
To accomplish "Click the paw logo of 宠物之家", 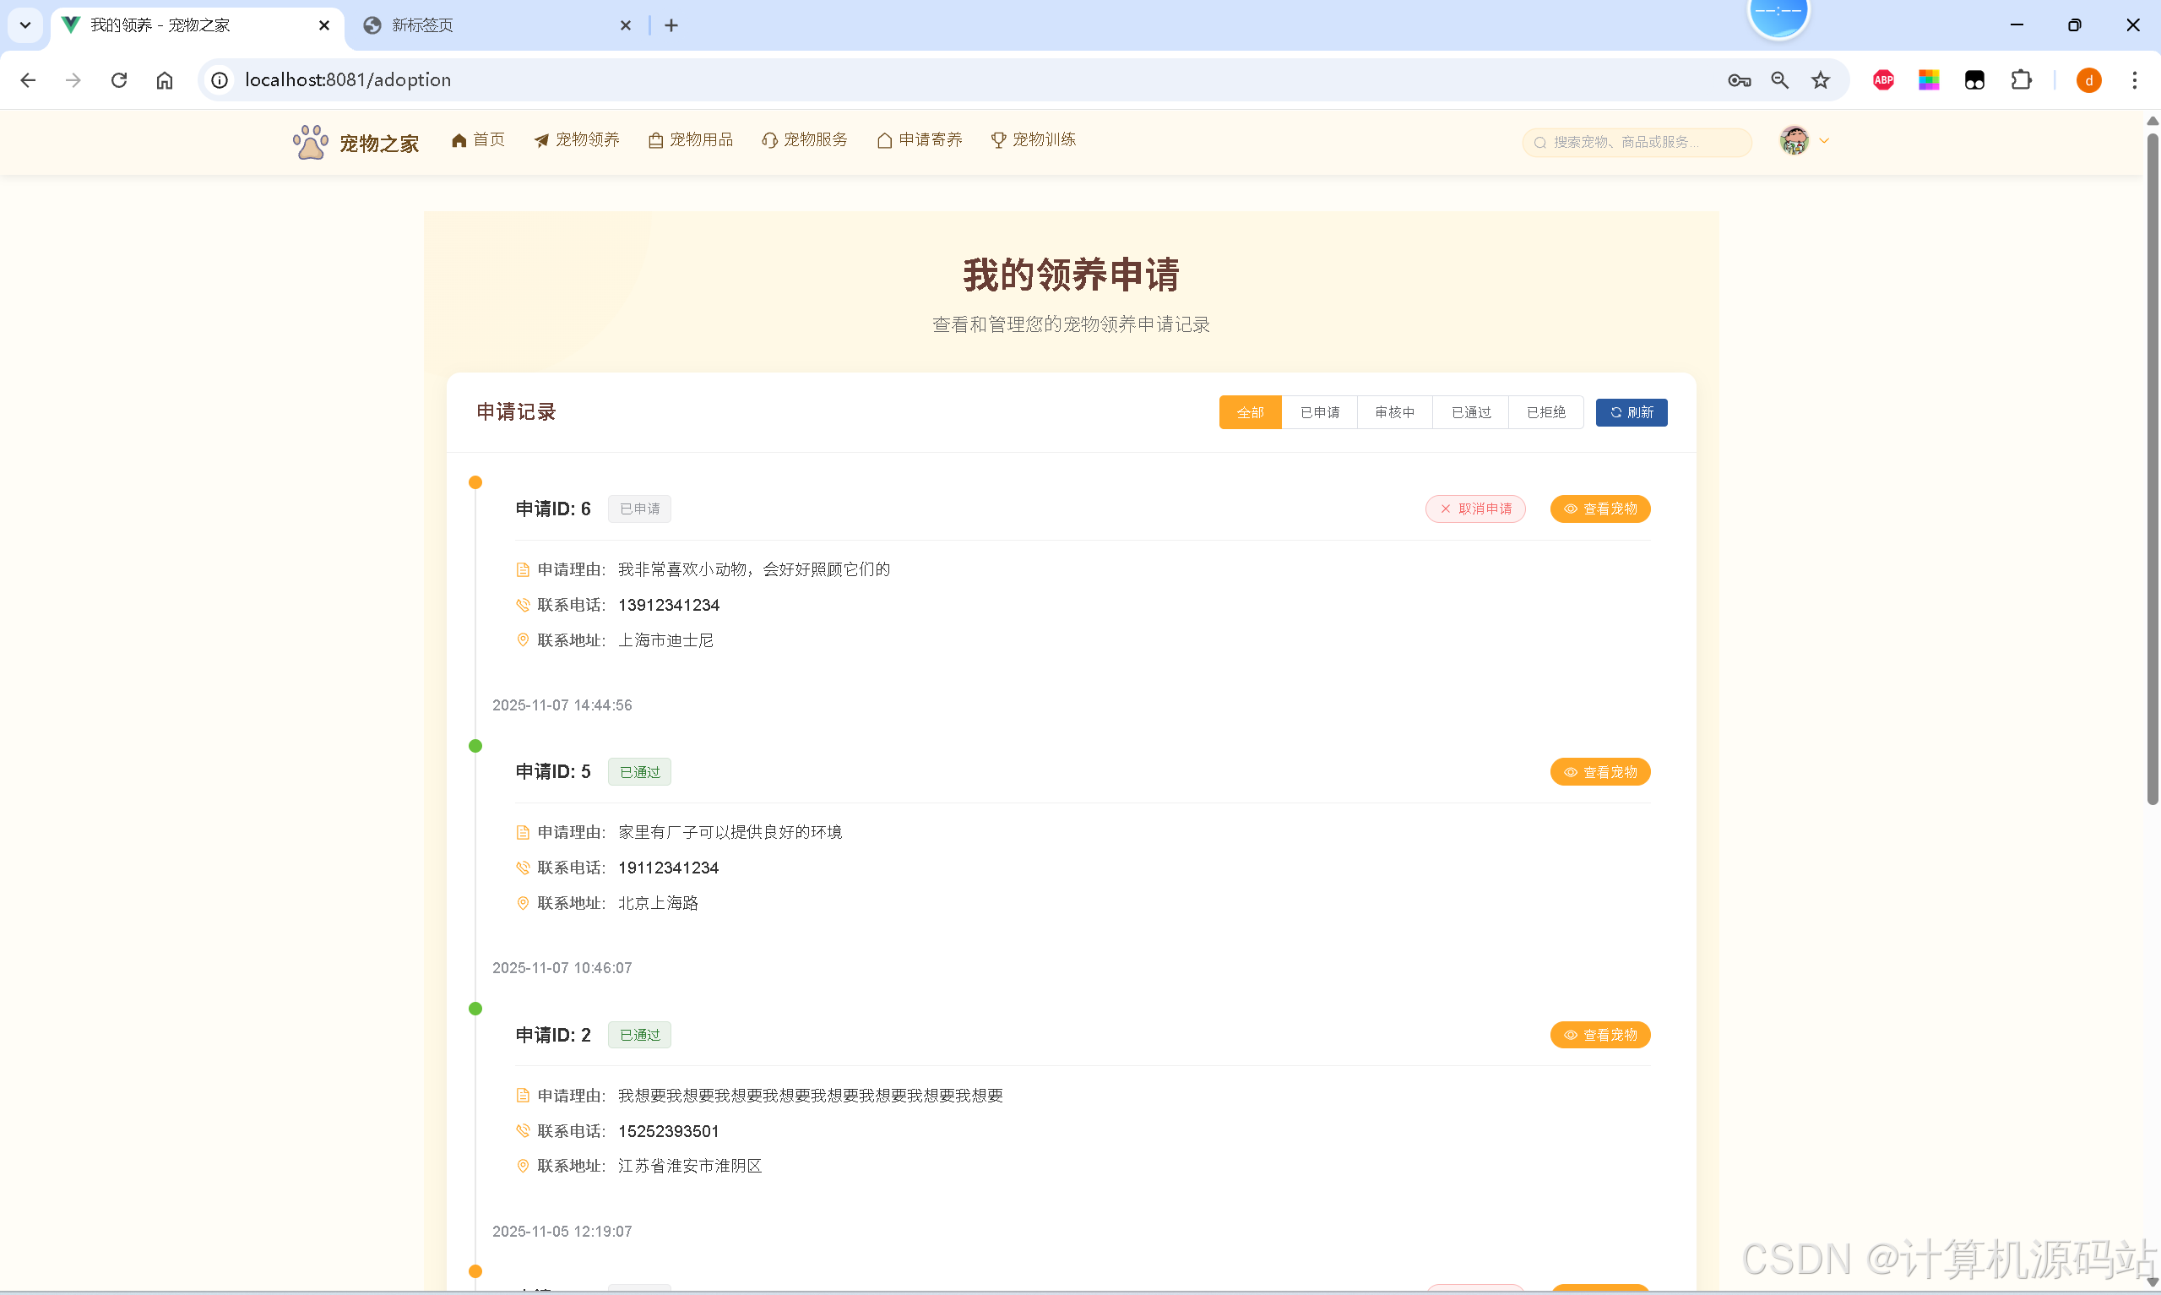I will pyautogui.click(x=310, y=141).
